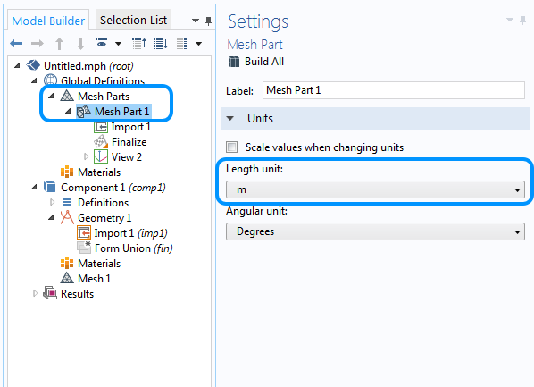Collapse the Units section
534x387 pixels.
(230, 119)
